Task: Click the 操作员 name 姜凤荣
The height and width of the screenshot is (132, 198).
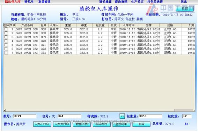Action: [21, 124]
